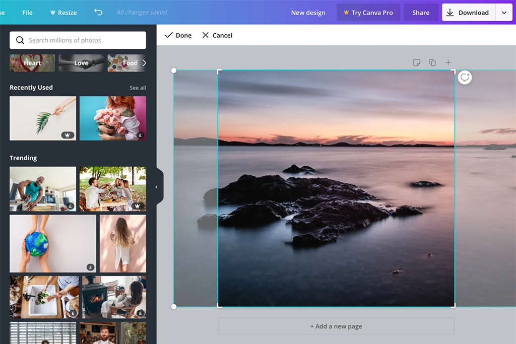Click Add a new page

[336, 326]
